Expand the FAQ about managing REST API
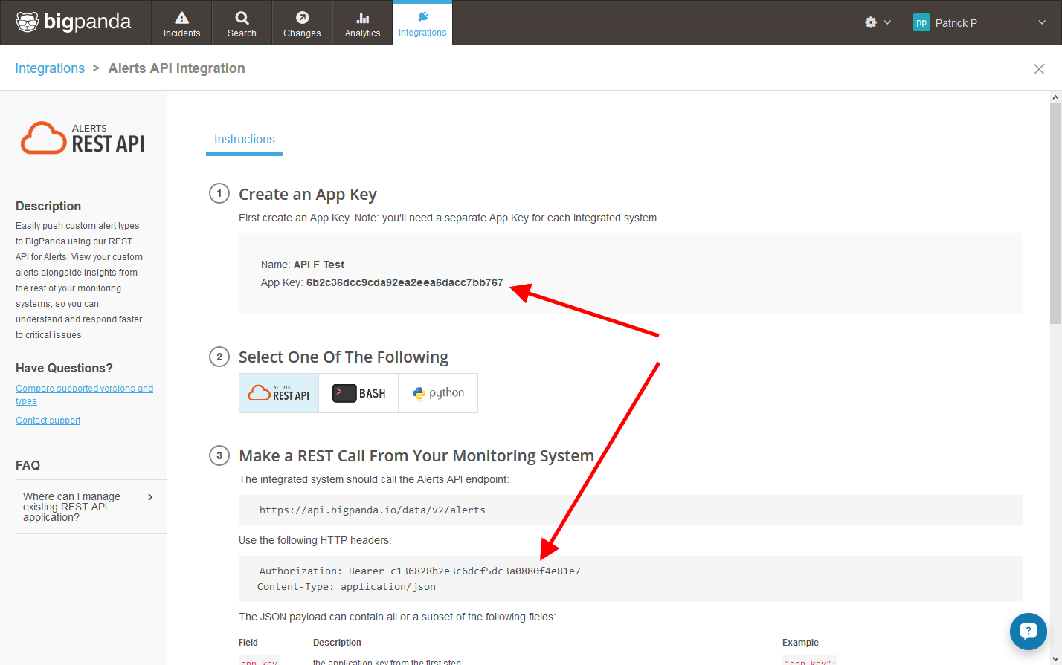Viewport: 1062px width, 665px height. [x=88, y=507]
